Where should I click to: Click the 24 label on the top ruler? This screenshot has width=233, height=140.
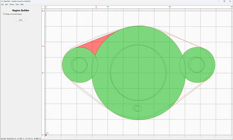click(170, 7)
